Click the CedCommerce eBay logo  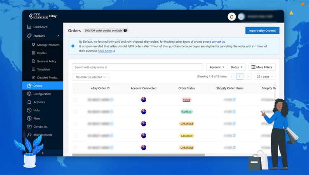click(42, 16)
